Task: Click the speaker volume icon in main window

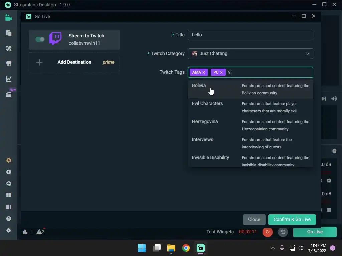Action: tap(334, 99)
